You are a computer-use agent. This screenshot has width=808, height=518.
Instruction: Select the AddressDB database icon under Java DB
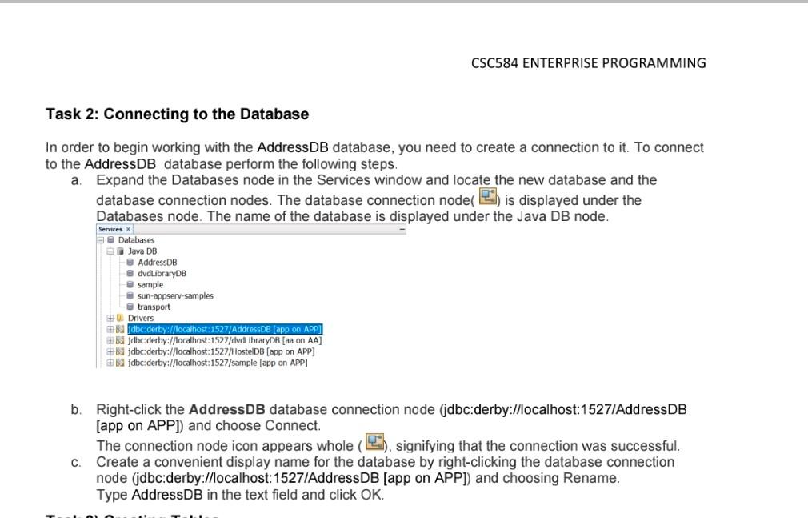coord(128,263)
